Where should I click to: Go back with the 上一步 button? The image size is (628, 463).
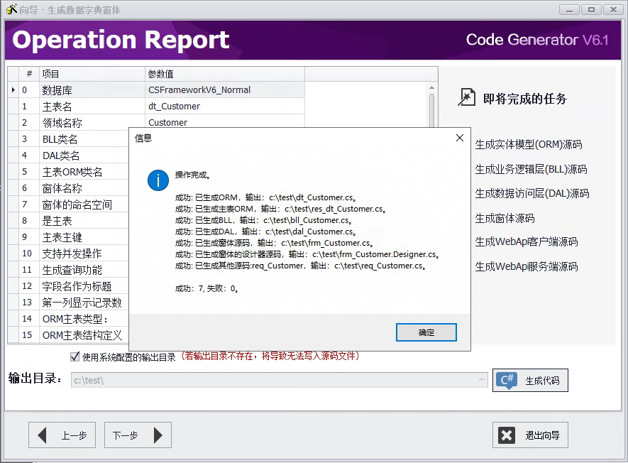click(62, 435)
